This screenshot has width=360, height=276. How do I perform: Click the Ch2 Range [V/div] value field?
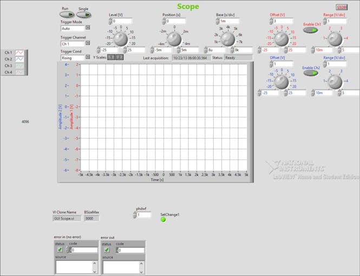[337, 64]
